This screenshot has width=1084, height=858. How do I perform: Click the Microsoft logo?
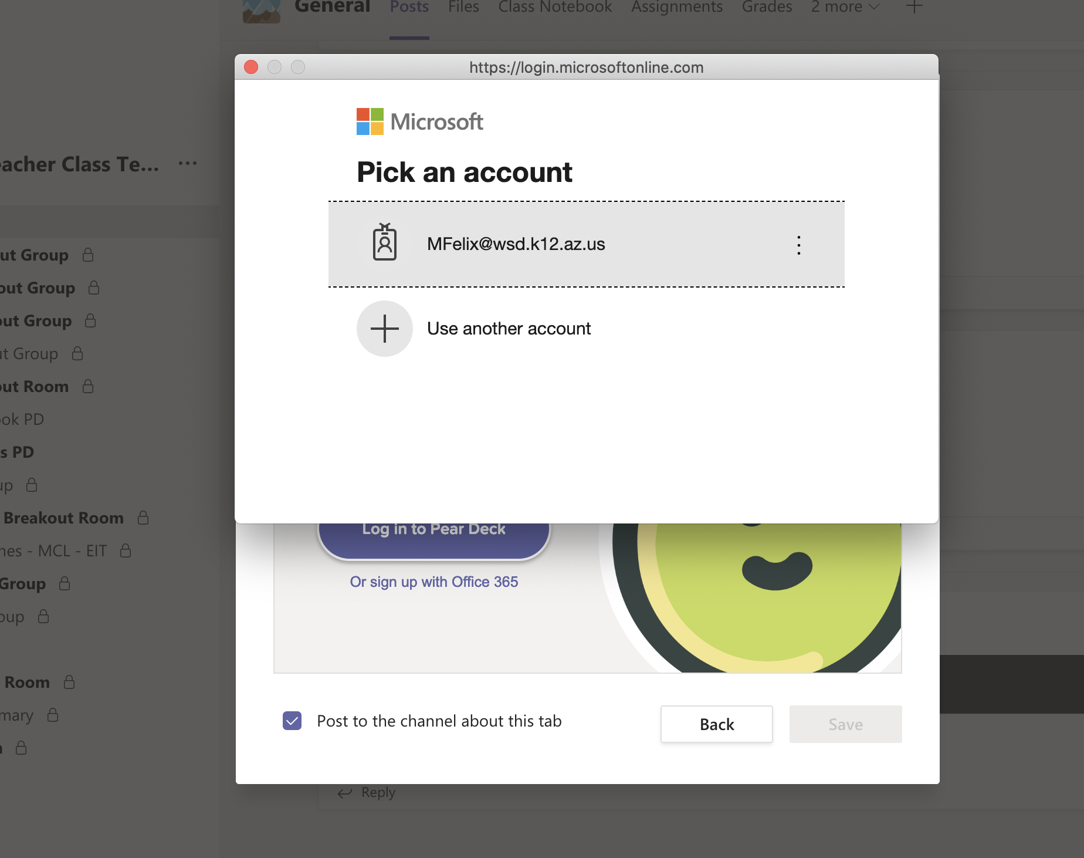(420, 121)
